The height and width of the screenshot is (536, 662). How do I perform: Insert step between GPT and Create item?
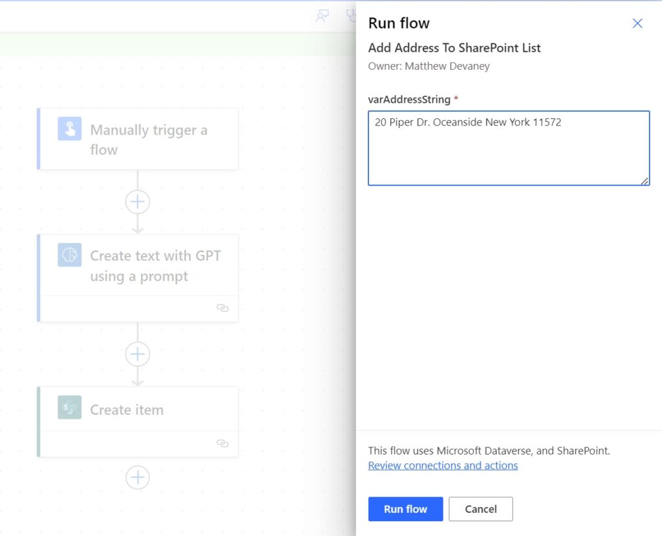[x=137, y=354]
